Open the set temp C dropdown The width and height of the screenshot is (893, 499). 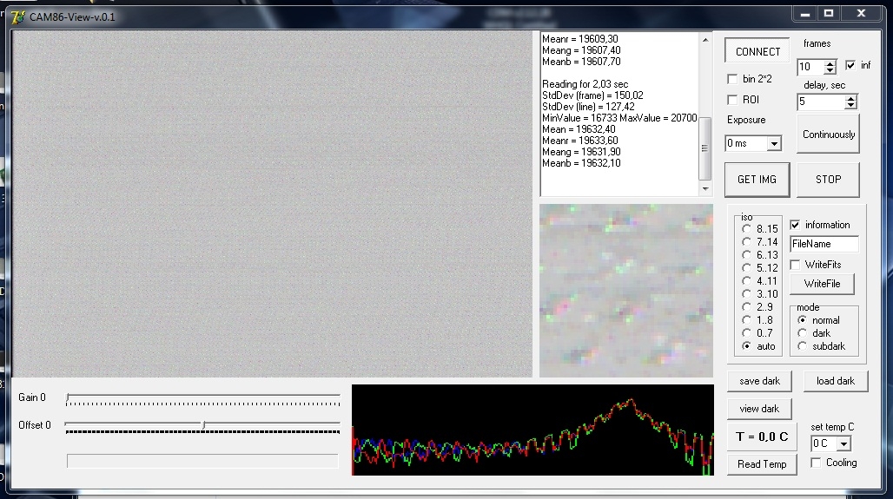844,443
